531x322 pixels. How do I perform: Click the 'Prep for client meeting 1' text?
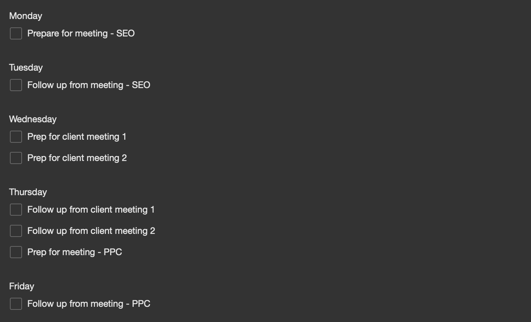tap(77, 137)
